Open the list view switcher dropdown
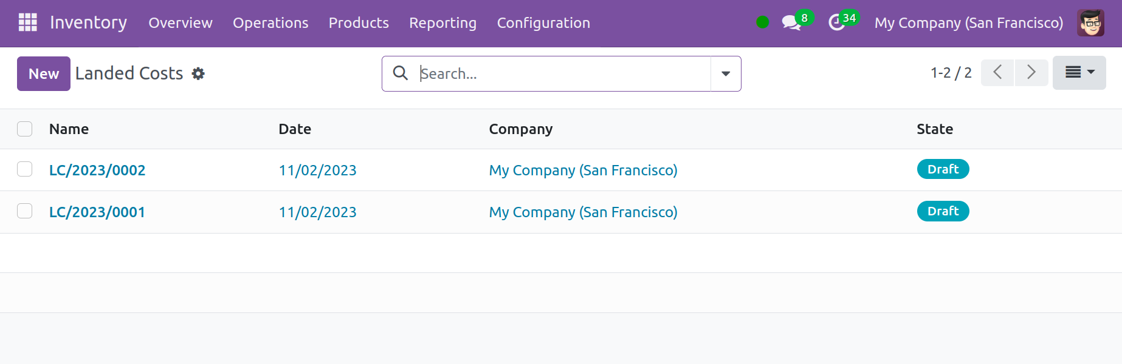This screenshot has height=364, width=1122. pyautogui.click(x=1079, y=73)
